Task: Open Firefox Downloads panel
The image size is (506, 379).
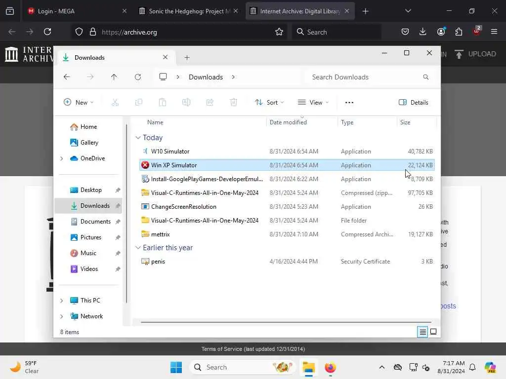Action: click(x=423, y=32)
